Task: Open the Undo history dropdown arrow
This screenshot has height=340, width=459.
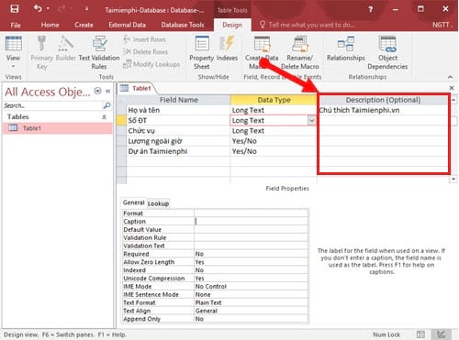Action: pyautogui.click(x=48, y=9)
